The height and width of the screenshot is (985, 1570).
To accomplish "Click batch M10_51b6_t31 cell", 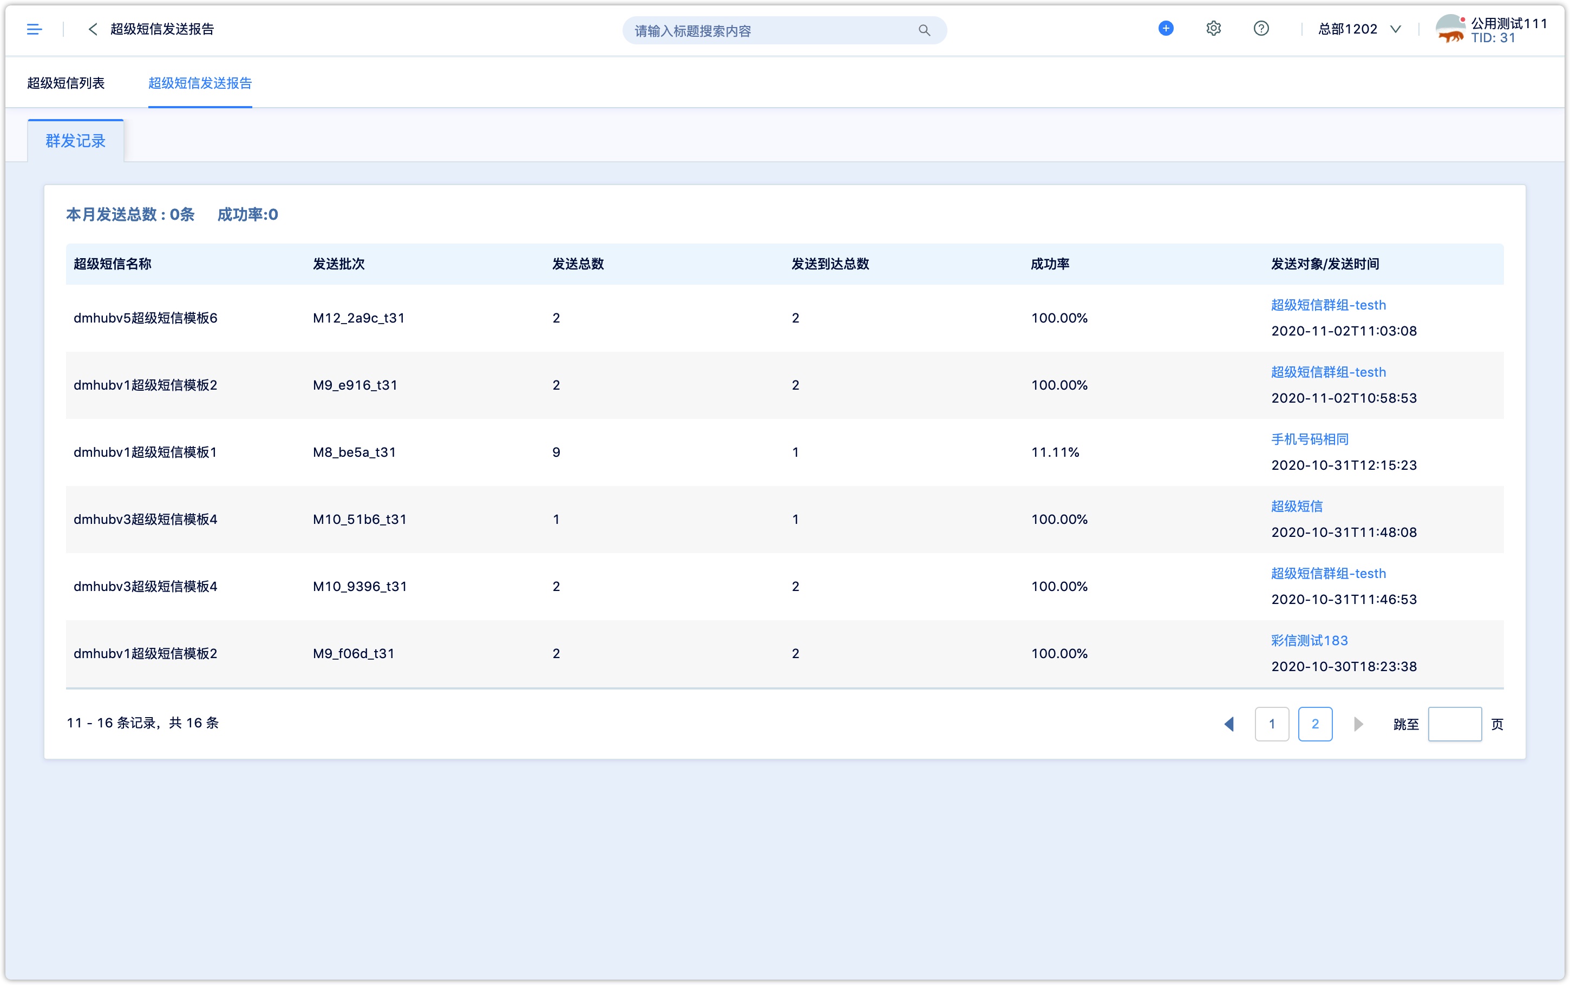I will (x=359, y=519).
